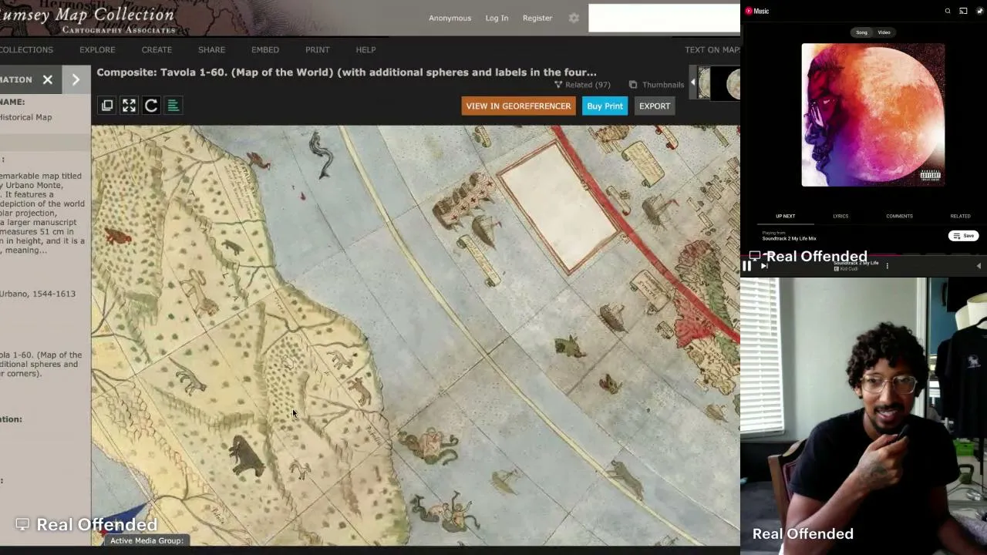Select the Up Next tab
This screenshot has height=555, width=987.
pos(785,216)
